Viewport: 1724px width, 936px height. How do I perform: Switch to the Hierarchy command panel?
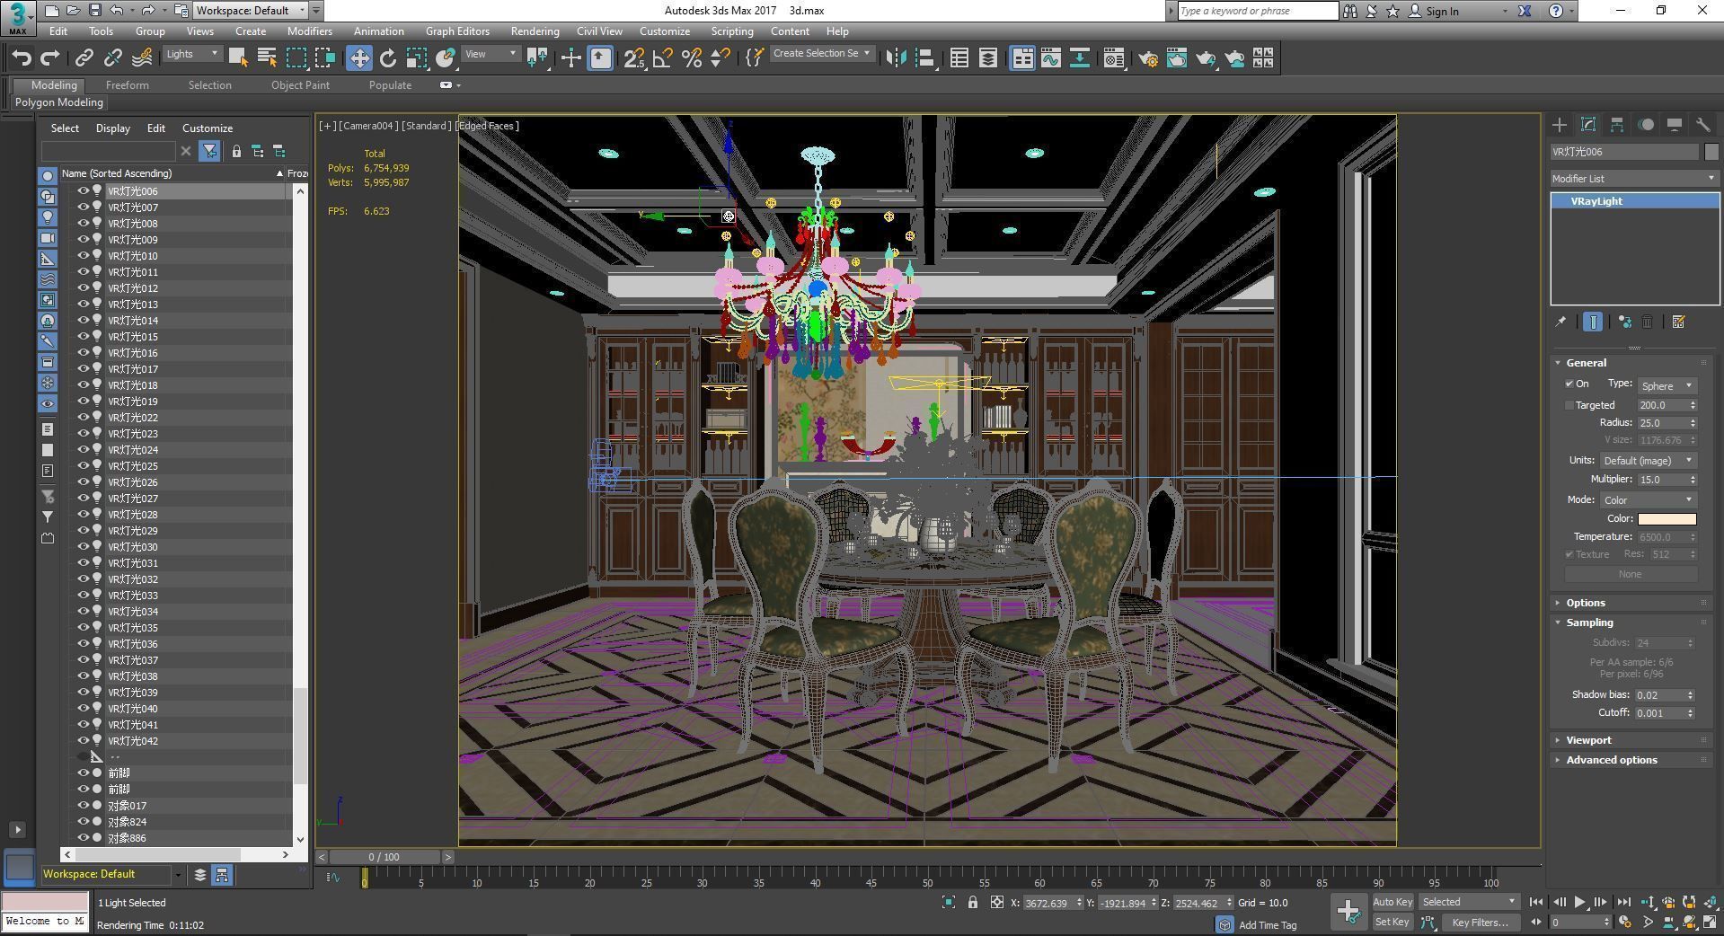pyautogui.click(x=1617, y=125)
